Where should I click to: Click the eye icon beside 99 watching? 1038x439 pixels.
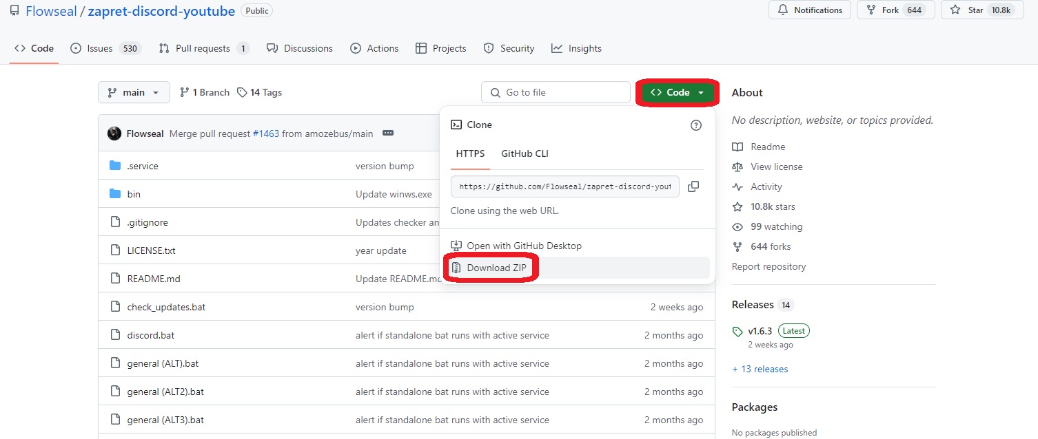pyautogui.click(x=737, y=226)
